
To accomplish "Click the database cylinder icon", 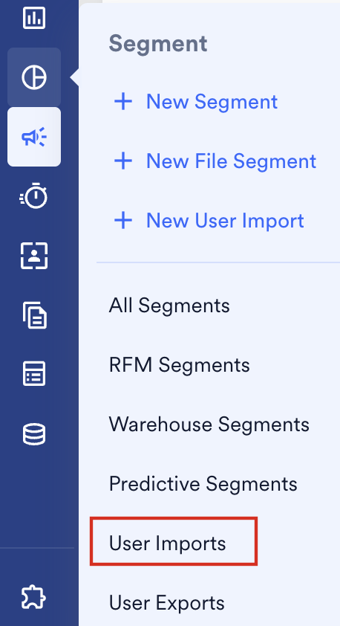I will 34,434.
